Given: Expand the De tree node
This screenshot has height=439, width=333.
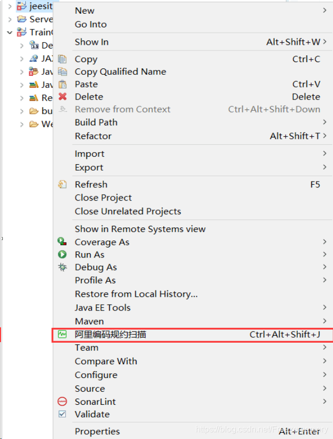Looking at the screenshot, I should point(22,46).
